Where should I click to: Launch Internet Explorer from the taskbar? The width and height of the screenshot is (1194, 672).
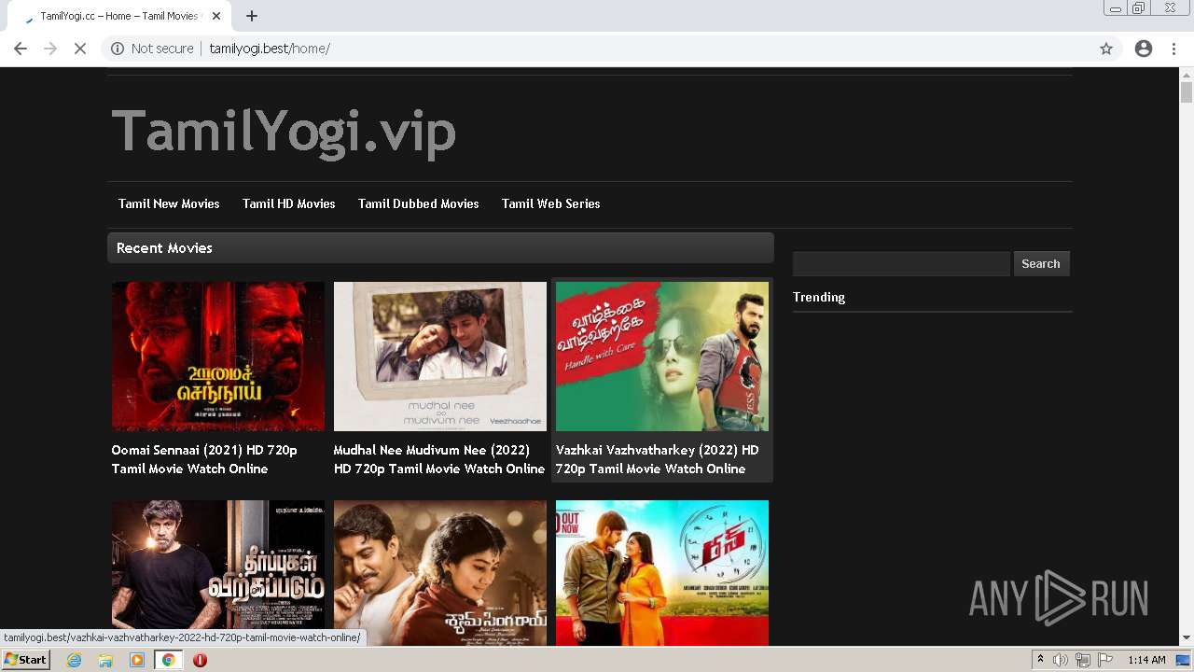coord(75,660)
